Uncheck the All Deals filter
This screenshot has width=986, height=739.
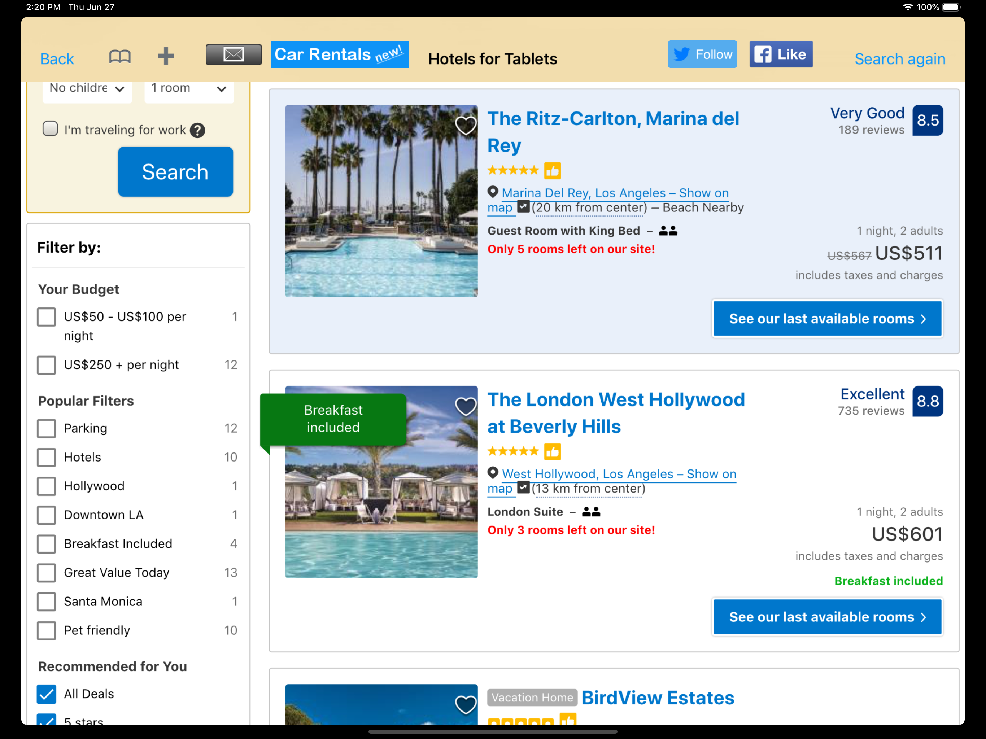point(47,694)
